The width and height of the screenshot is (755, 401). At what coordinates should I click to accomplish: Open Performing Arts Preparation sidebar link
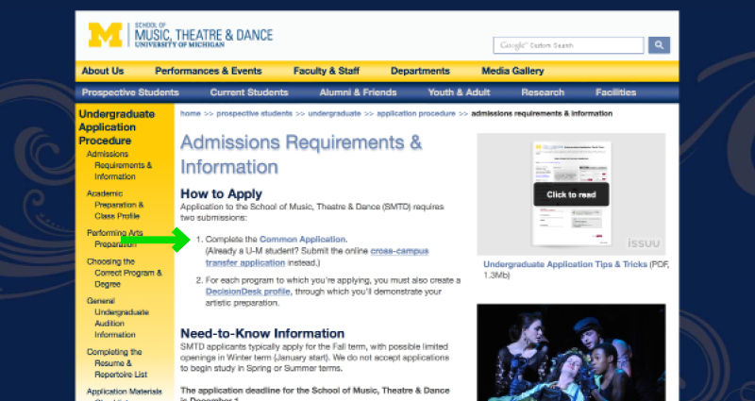(114, 239)
